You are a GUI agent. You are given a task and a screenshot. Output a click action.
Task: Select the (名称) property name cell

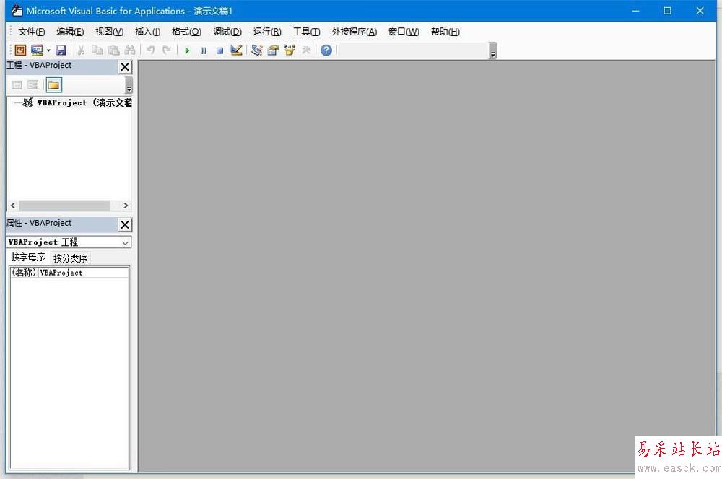[x=25, y=273]
